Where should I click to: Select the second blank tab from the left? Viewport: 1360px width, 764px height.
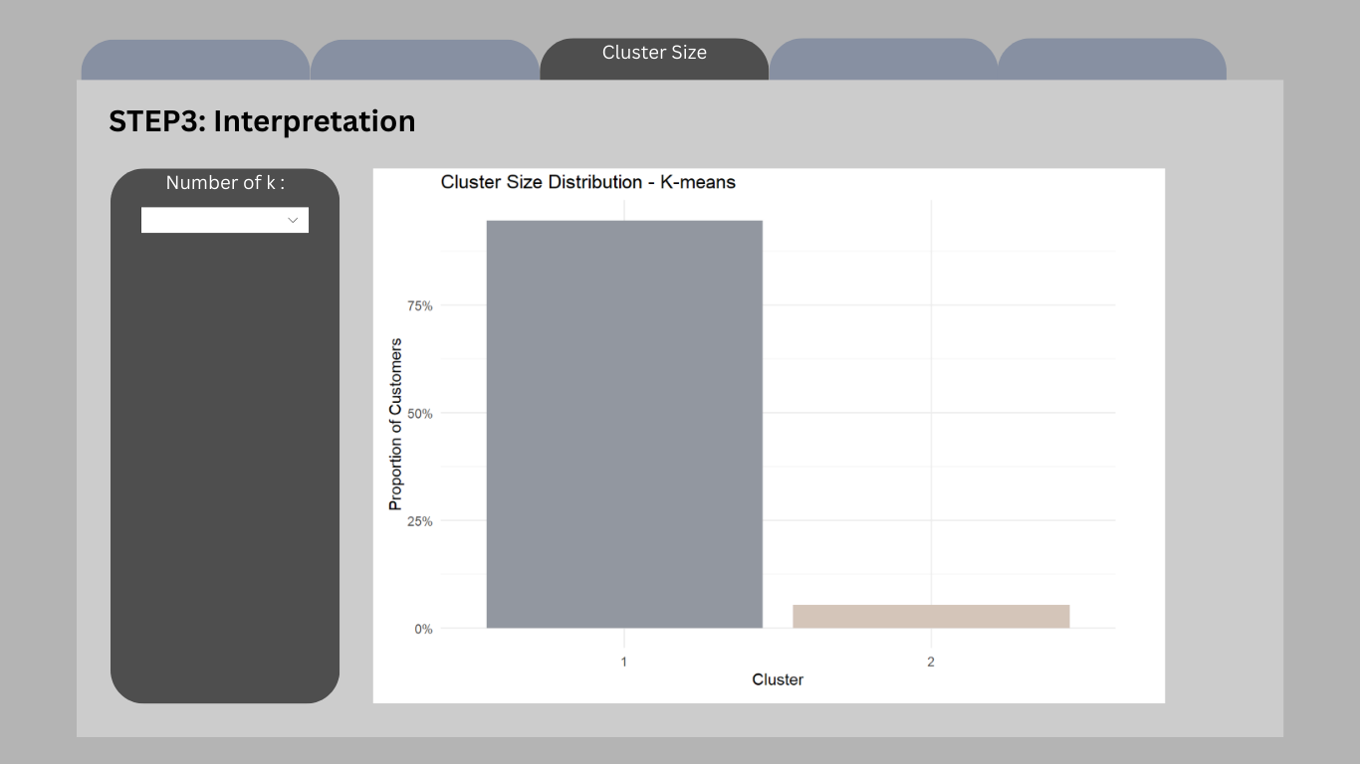pyautogui.click(x=425, y=60)
